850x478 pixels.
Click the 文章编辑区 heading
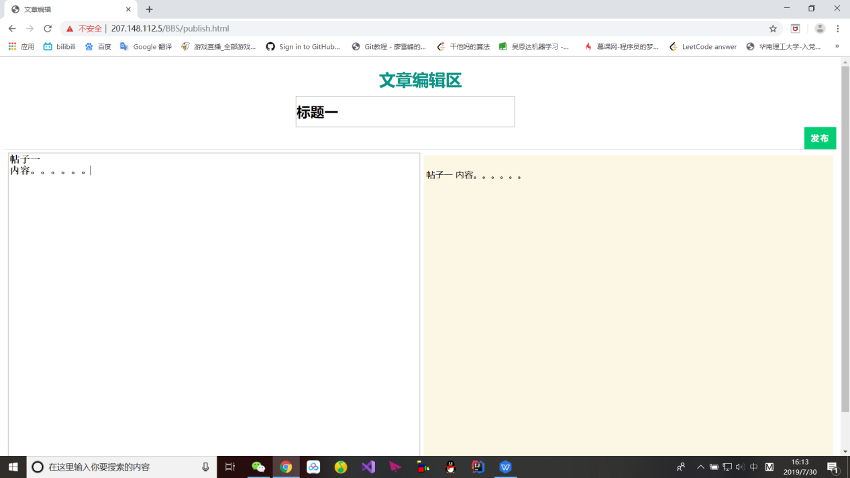pyautogui.click(x=420, y=80)
